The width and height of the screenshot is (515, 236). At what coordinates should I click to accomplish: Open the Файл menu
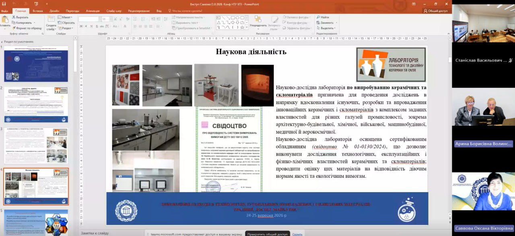4,11
